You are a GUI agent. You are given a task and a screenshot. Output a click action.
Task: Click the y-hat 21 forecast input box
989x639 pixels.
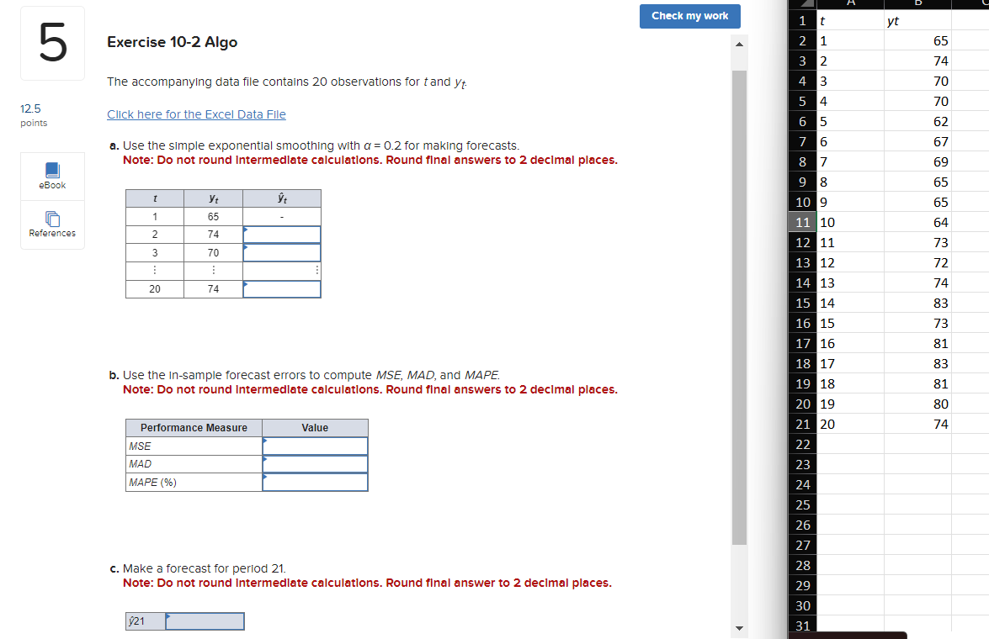point(205,621)
